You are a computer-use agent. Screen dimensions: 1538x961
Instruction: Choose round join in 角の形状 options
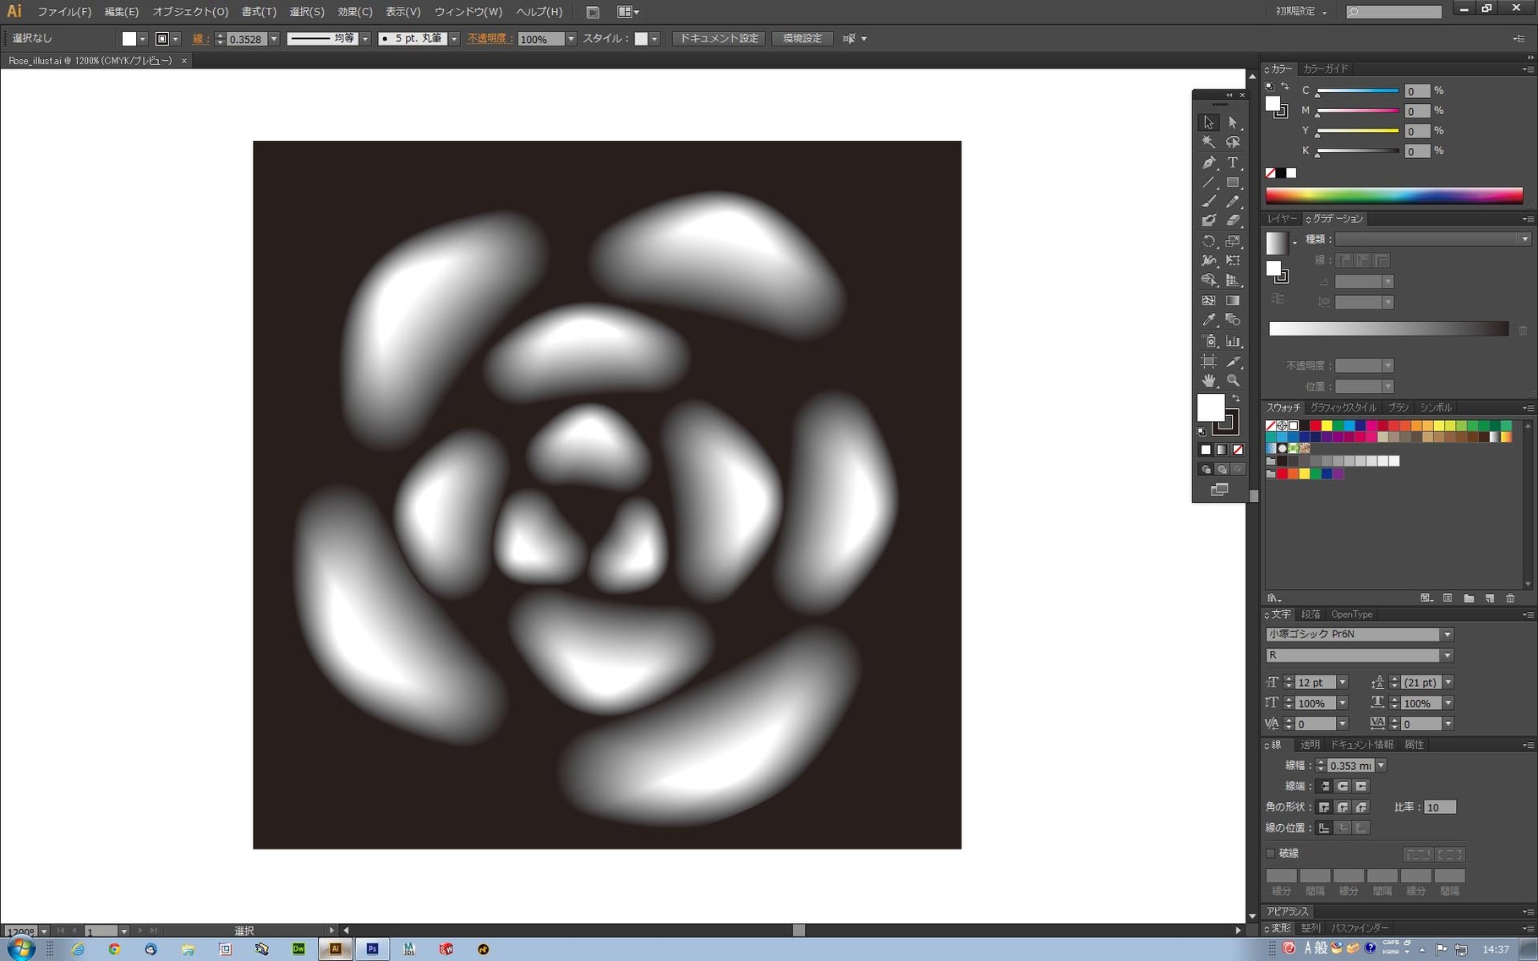pyautogui.click(x=1343, y=807)
